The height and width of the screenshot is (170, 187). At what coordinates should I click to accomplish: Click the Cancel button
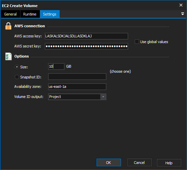coord(139,163)
